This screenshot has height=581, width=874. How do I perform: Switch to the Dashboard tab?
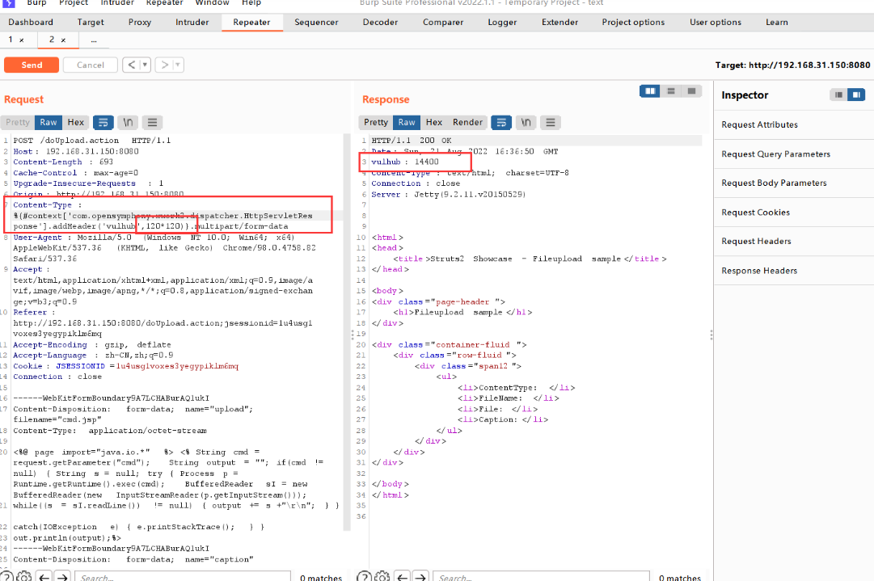[31, 23]
